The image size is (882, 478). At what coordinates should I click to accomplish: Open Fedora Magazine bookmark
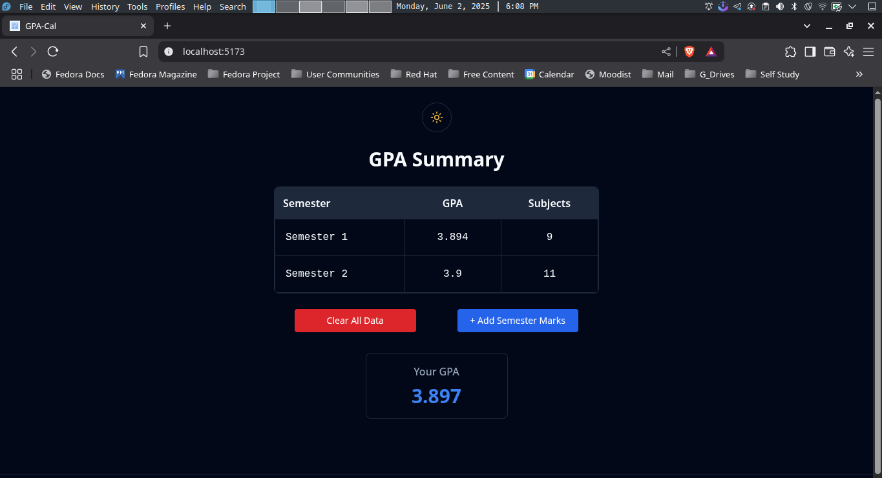tap(156, 74)
